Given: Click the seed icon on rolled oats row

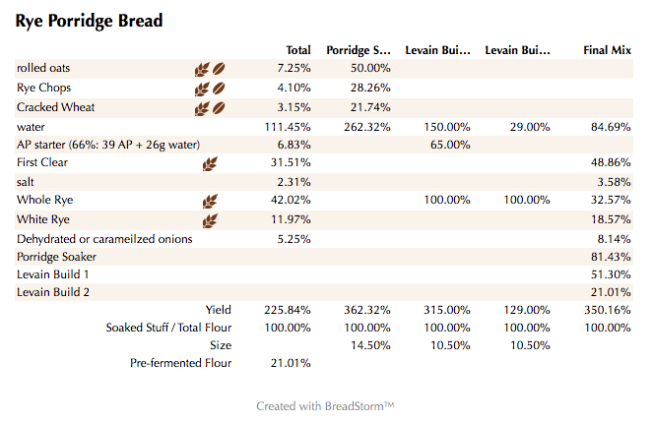Looking at the screenshot, I should tap(220, 70).
